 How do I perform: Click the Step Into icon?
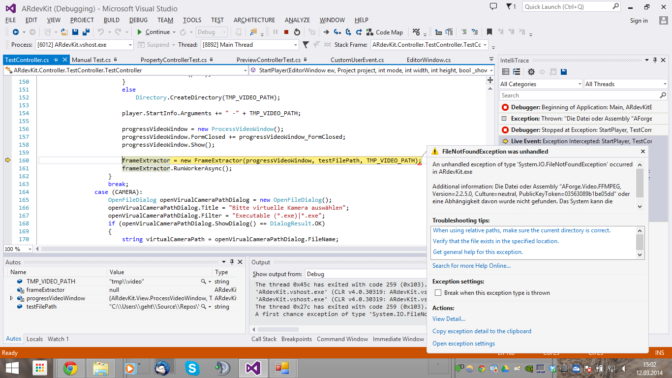[x=337, y=32]
